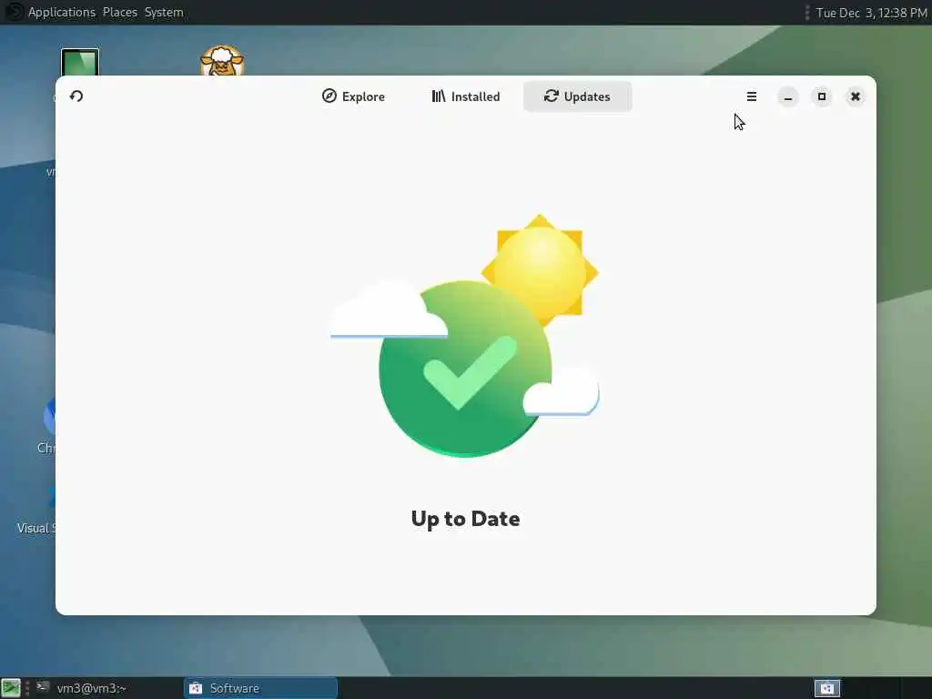Open the hamburger main menu
Image resolution: width=932 pixels, height=699 pixels.
[x=751, y=96]
